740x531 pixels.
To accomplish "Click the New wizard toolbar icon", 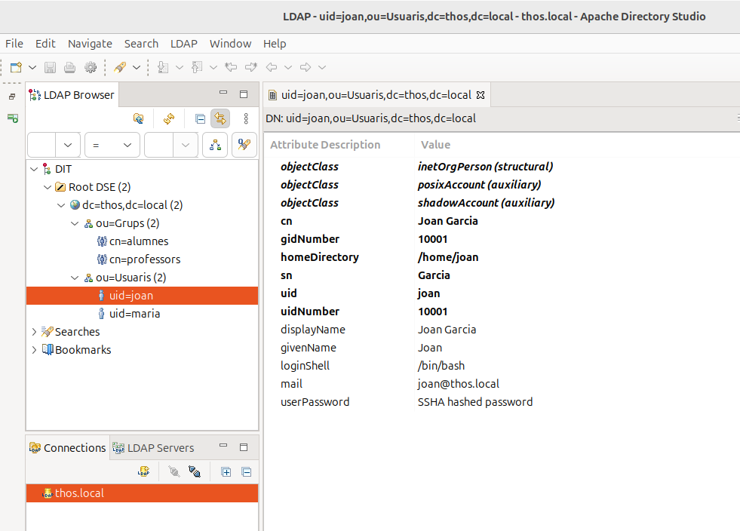I will pyautogui.click(x=16, y=67).
